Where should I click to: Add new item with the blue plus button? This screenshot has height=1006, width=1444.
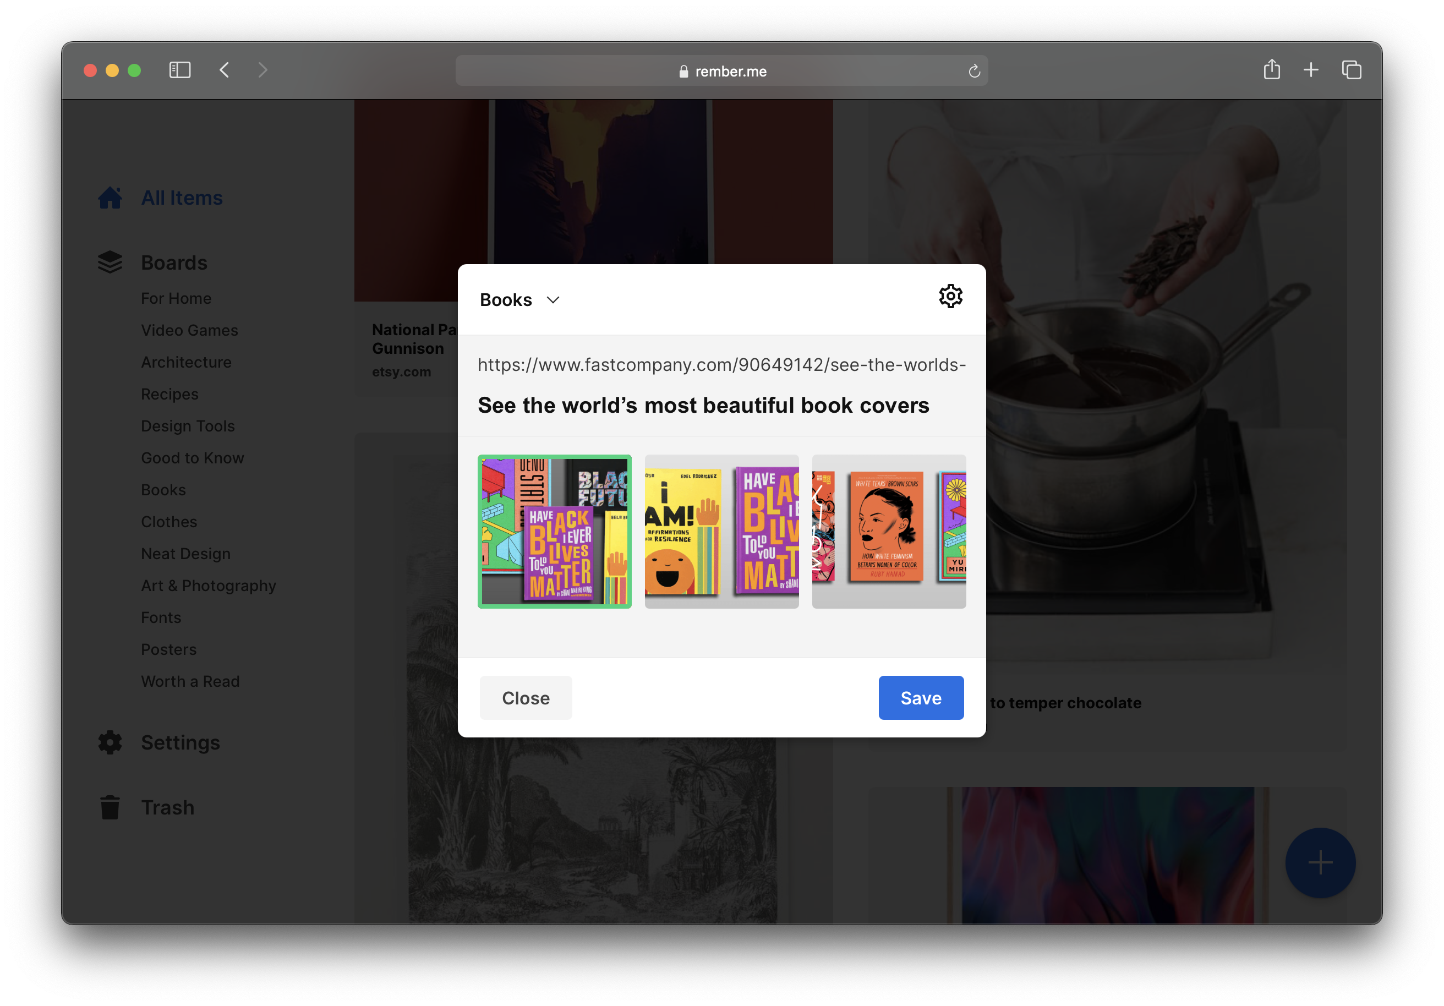(x=1320, y=863)
